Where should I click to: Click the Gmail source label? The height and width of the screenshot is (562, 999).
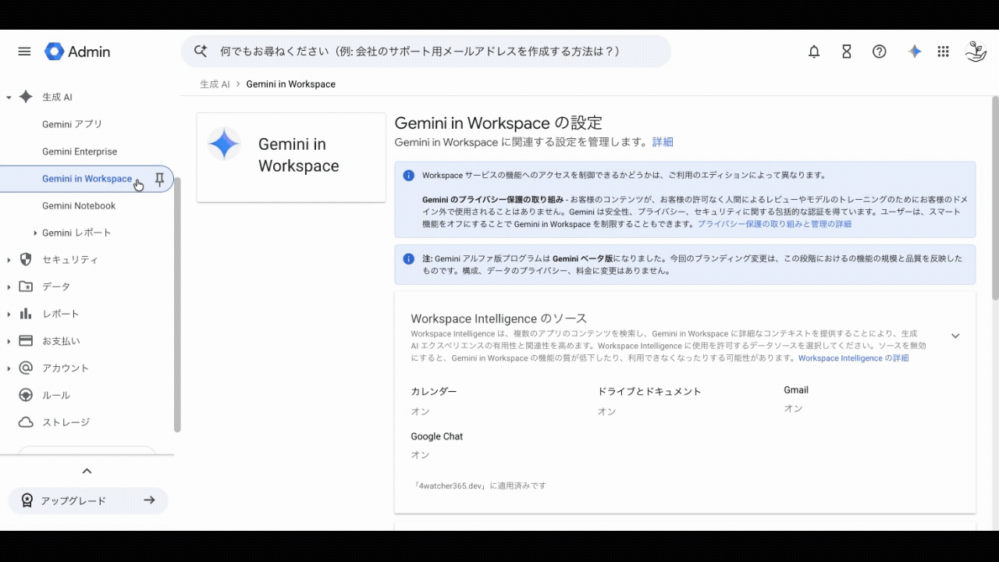[796, 389]
